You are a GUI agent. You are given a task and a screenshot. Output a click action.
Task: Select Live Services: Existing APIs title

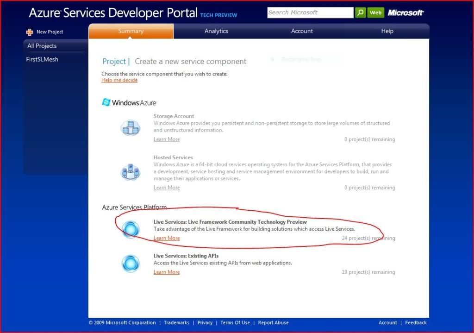point(186,256)
